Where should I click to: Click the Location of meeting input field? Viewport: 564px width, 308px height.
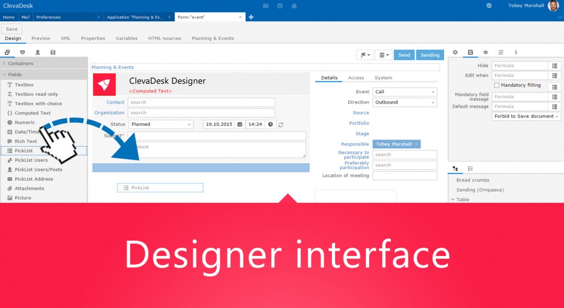click(405, 176)
